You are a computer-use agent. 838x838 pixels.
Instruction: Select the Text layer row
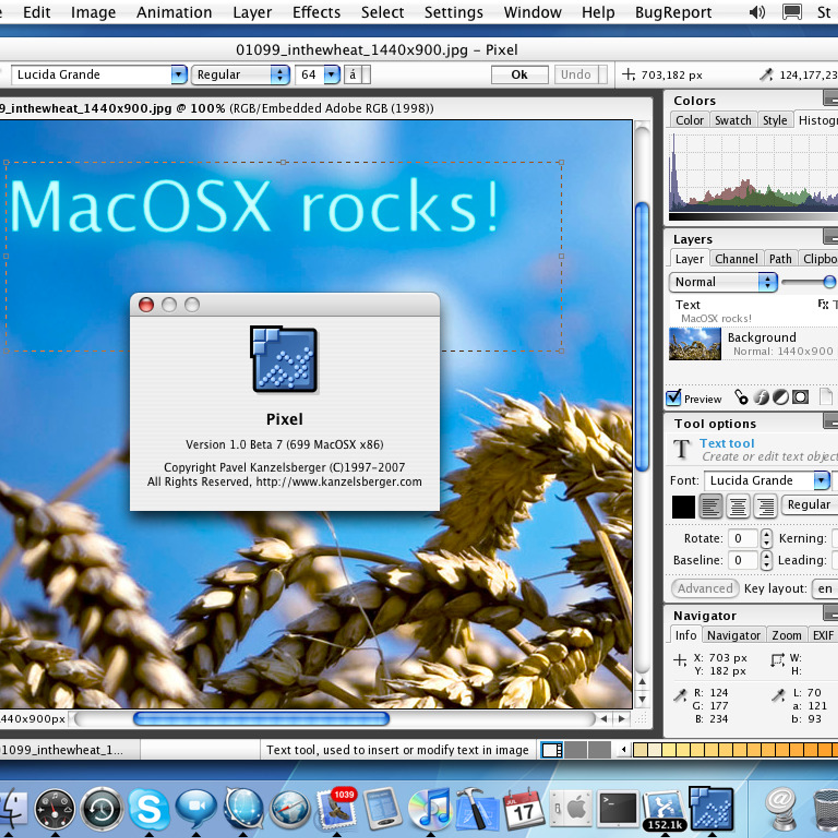click(753, 311)
